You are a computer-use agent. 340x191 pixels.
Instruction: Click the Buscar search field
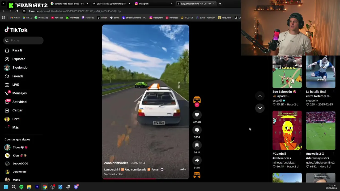(23, 40)
